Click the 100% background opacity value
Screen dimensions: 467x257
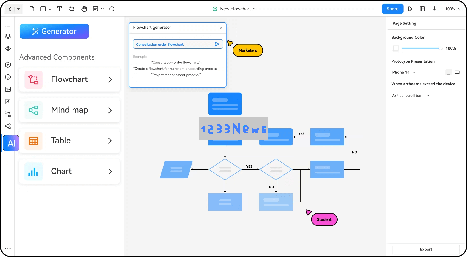(451, 48)
